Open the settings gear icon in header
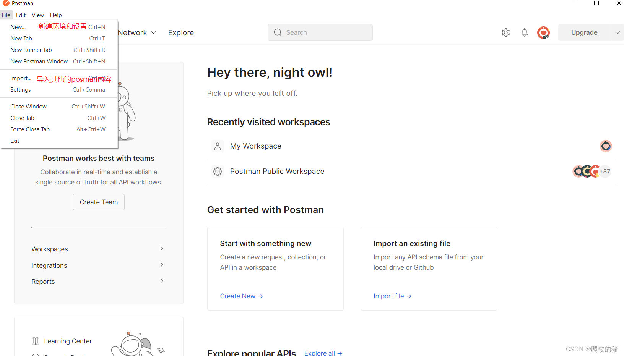Screen dimensions: 624x356 506,32
